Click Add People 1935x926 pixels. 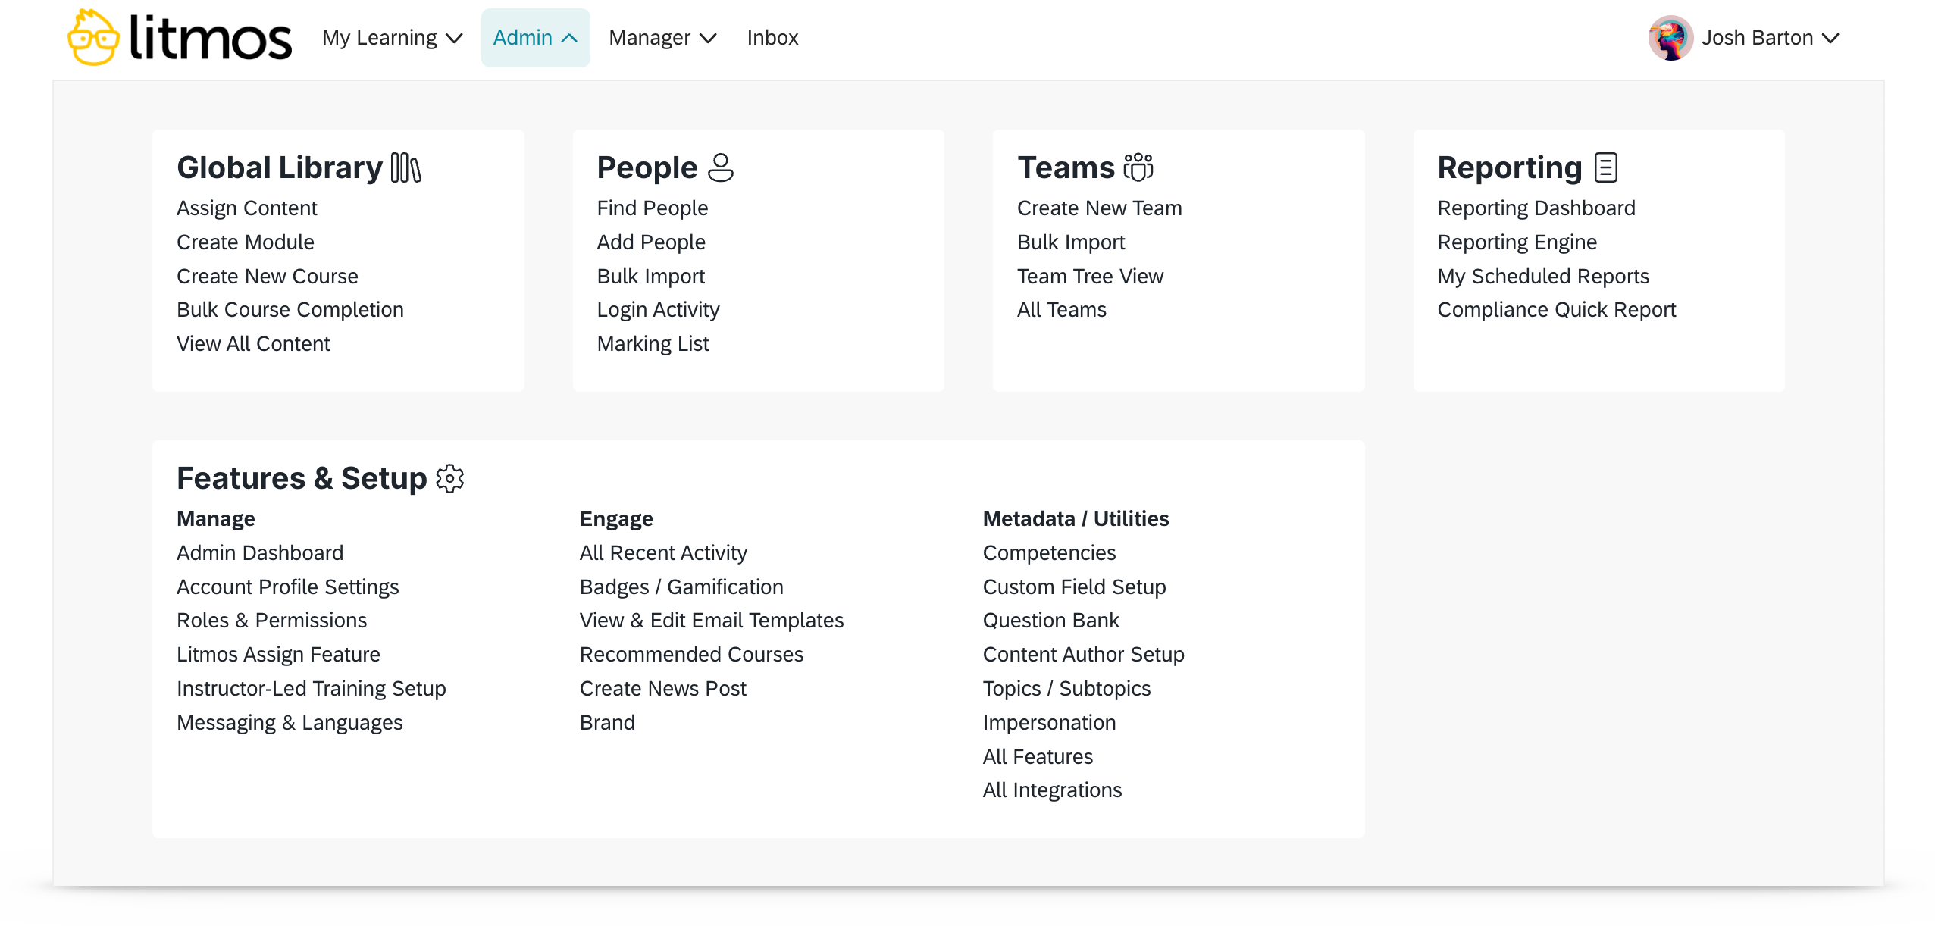click(650, 242)
